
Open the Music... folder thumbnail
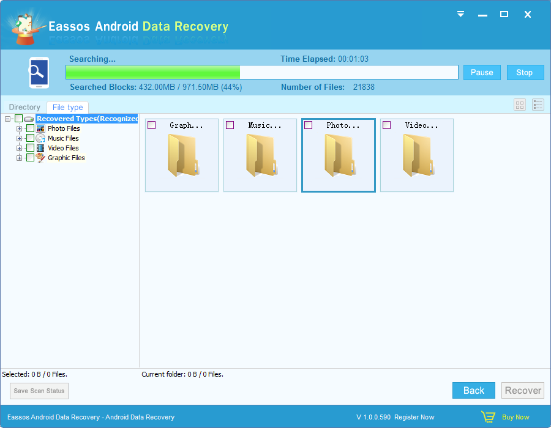tap(260, 155)
